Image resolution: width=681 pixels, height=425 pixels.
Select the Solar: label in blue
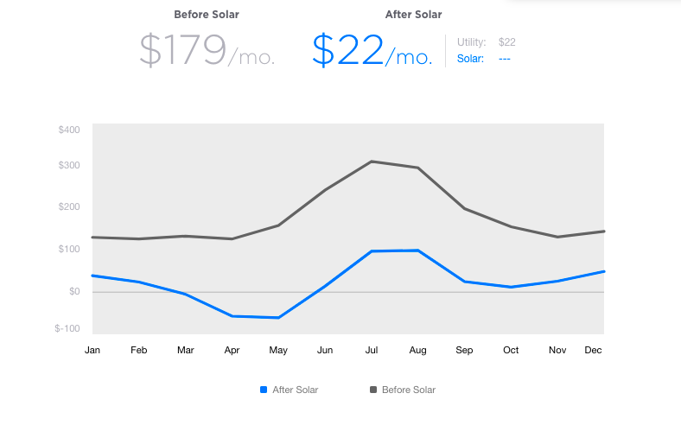(470, 59)
